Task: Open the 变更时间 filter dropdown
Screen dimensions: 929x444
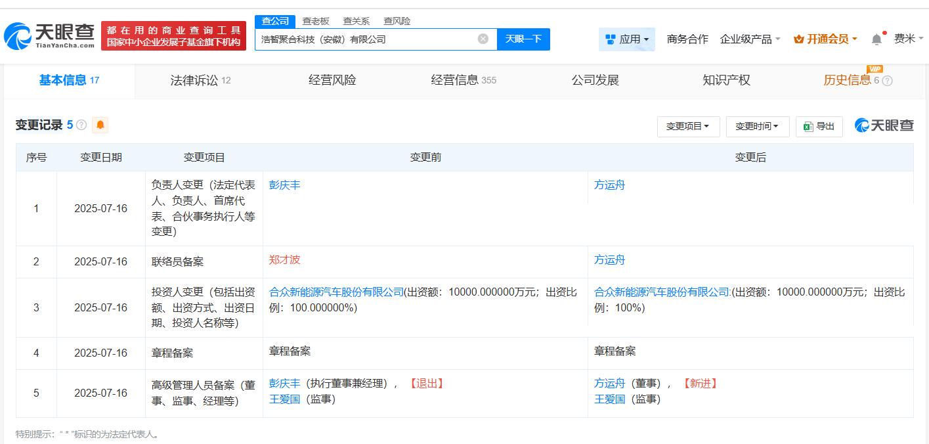Action: pos(758,127)
